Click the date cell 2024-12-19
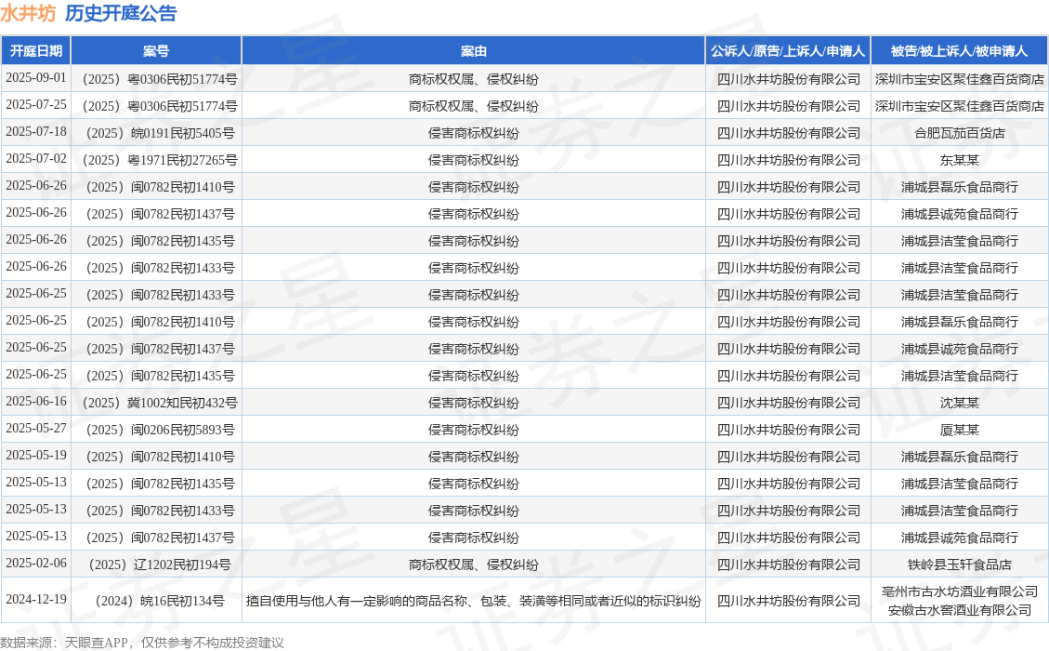This screenshot has width=1049, height=651. tap(36, 600)
